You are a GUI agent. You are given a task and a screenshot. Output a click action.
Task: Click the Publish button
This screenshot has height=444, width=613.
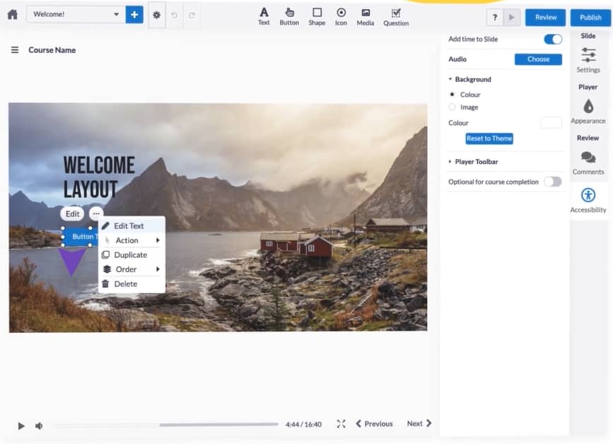pos(590,17)
